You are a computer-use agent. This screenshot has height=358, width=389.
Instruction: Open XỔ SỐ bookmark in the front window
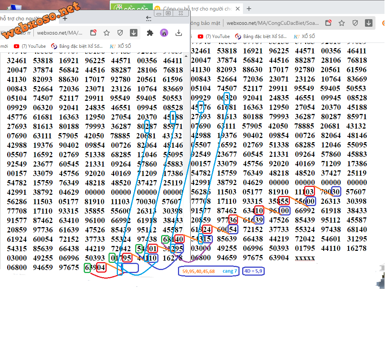click(x=121, y=46)
